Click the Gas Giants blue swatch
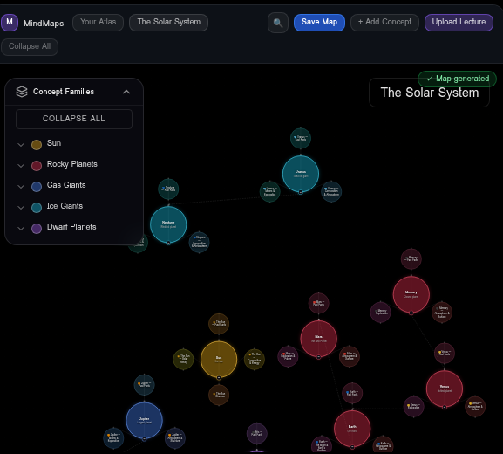 37,187
